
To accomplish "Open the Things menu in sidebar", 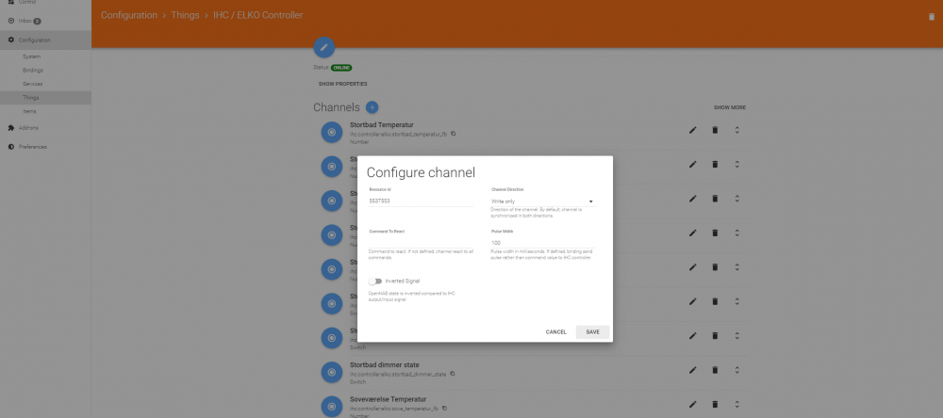I will 32,98.
